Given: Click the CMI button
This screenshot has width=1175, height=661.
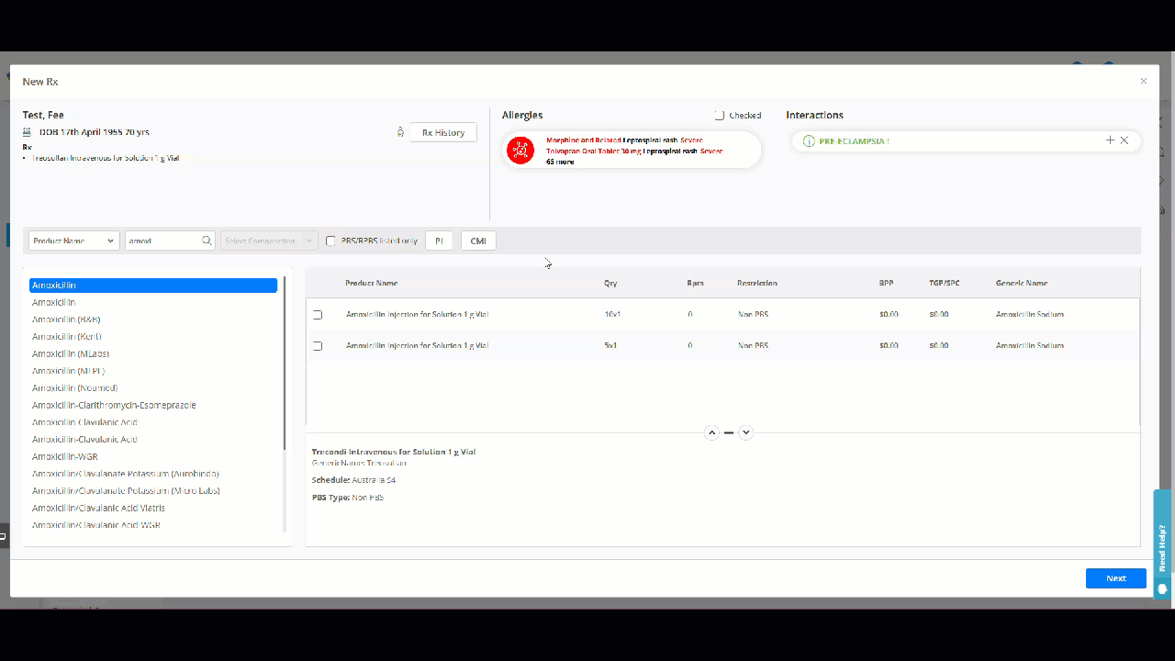Looking at the screenshot, I should (477, 240).
